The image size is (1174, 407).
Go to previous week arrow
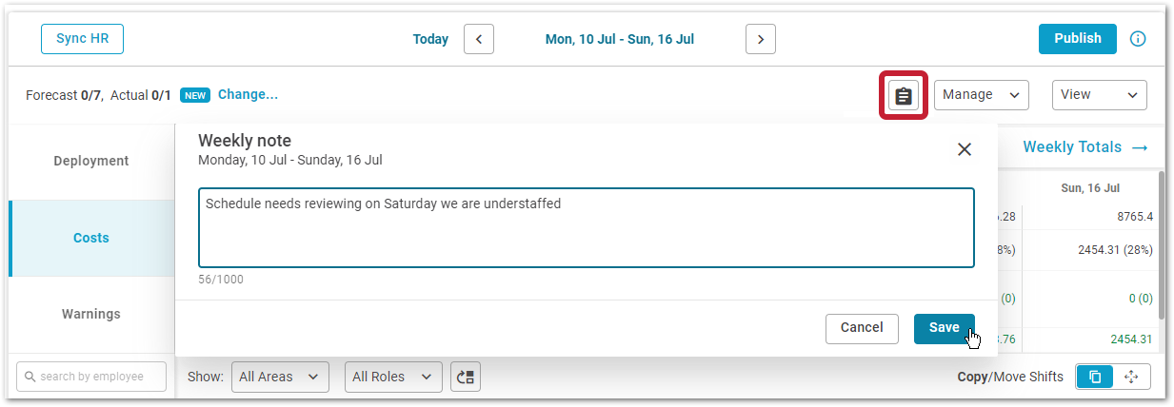[478, 39]
